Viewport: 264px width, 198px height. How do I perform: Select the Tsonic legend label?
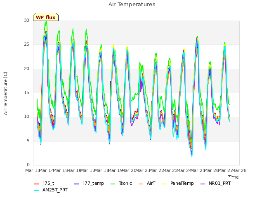tap(125, 183)
